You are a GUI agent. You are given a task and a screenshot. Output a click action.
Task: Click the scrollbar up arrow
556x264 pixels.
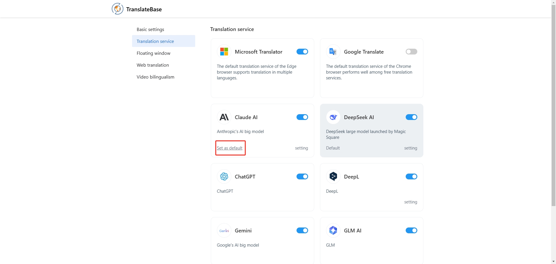point(553,2)
